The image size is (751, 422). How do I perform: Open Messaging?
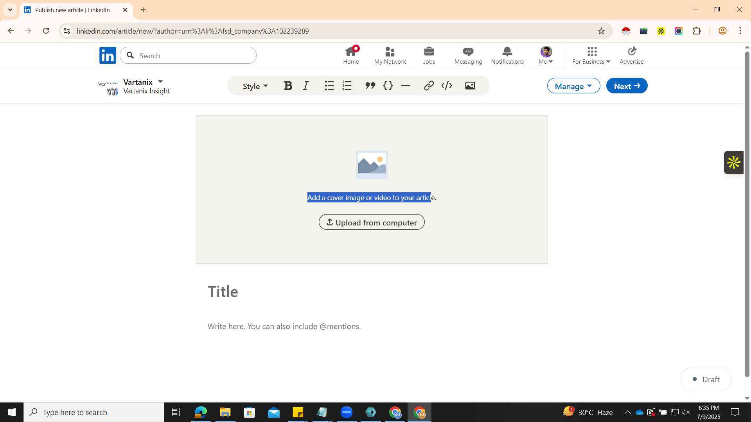pyautogui.click(x=468, y=55)
